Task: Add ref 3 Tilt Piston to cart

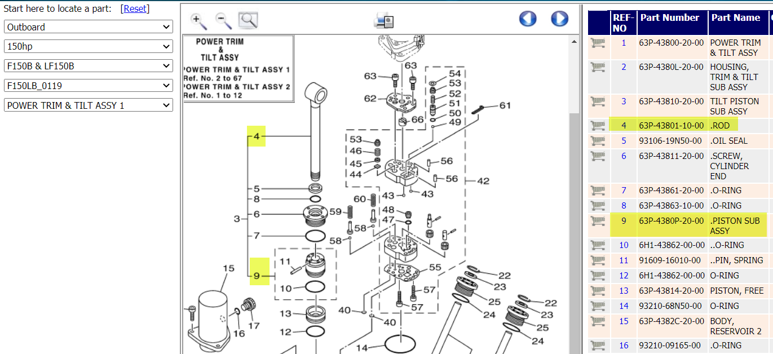Action: [x=598, y=101]
